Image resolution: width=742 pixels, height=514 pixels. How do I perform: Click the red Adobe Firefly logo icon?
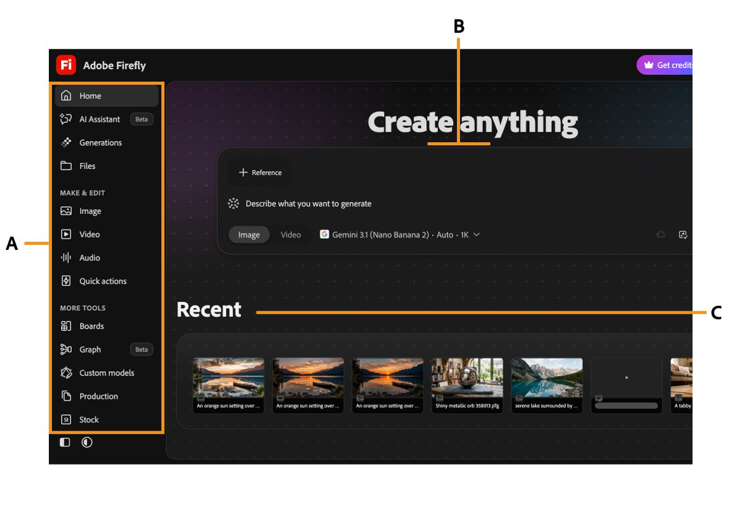[66, 65]
